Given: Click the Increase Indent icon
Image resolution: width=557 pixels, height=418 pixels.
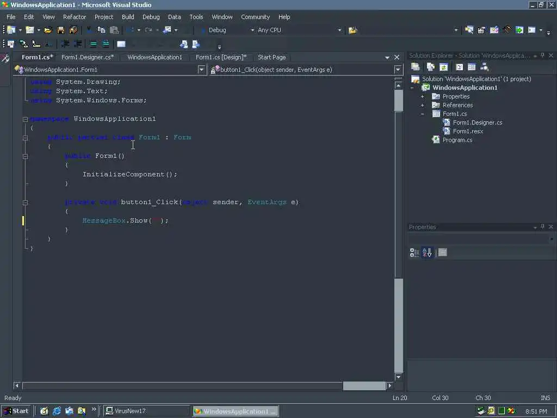Looking at the screenshot, I should [78, 44].
